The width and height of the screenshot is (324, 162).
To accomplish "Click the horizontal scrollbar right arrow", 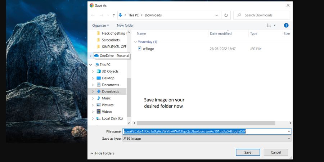I will click(290, 123).
